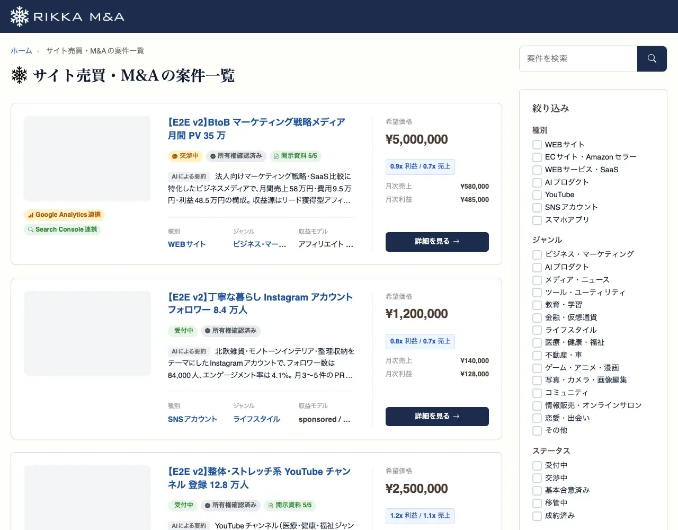Viewport: 678px width, 530px height.
Task: Click the snowflake icon beside page heading
Action: [20, 75]
